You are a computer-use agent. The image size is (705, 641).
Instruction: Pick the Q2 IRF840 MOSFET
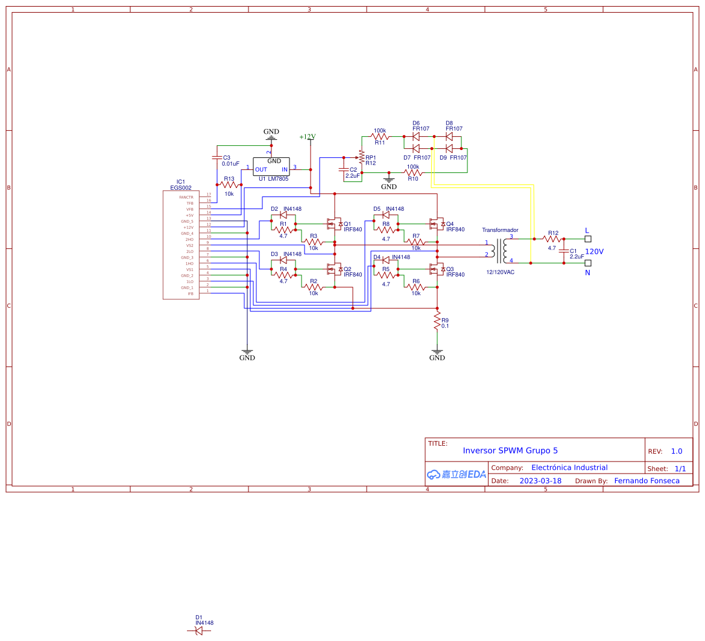pyautogui.click(x=333, y=269)
